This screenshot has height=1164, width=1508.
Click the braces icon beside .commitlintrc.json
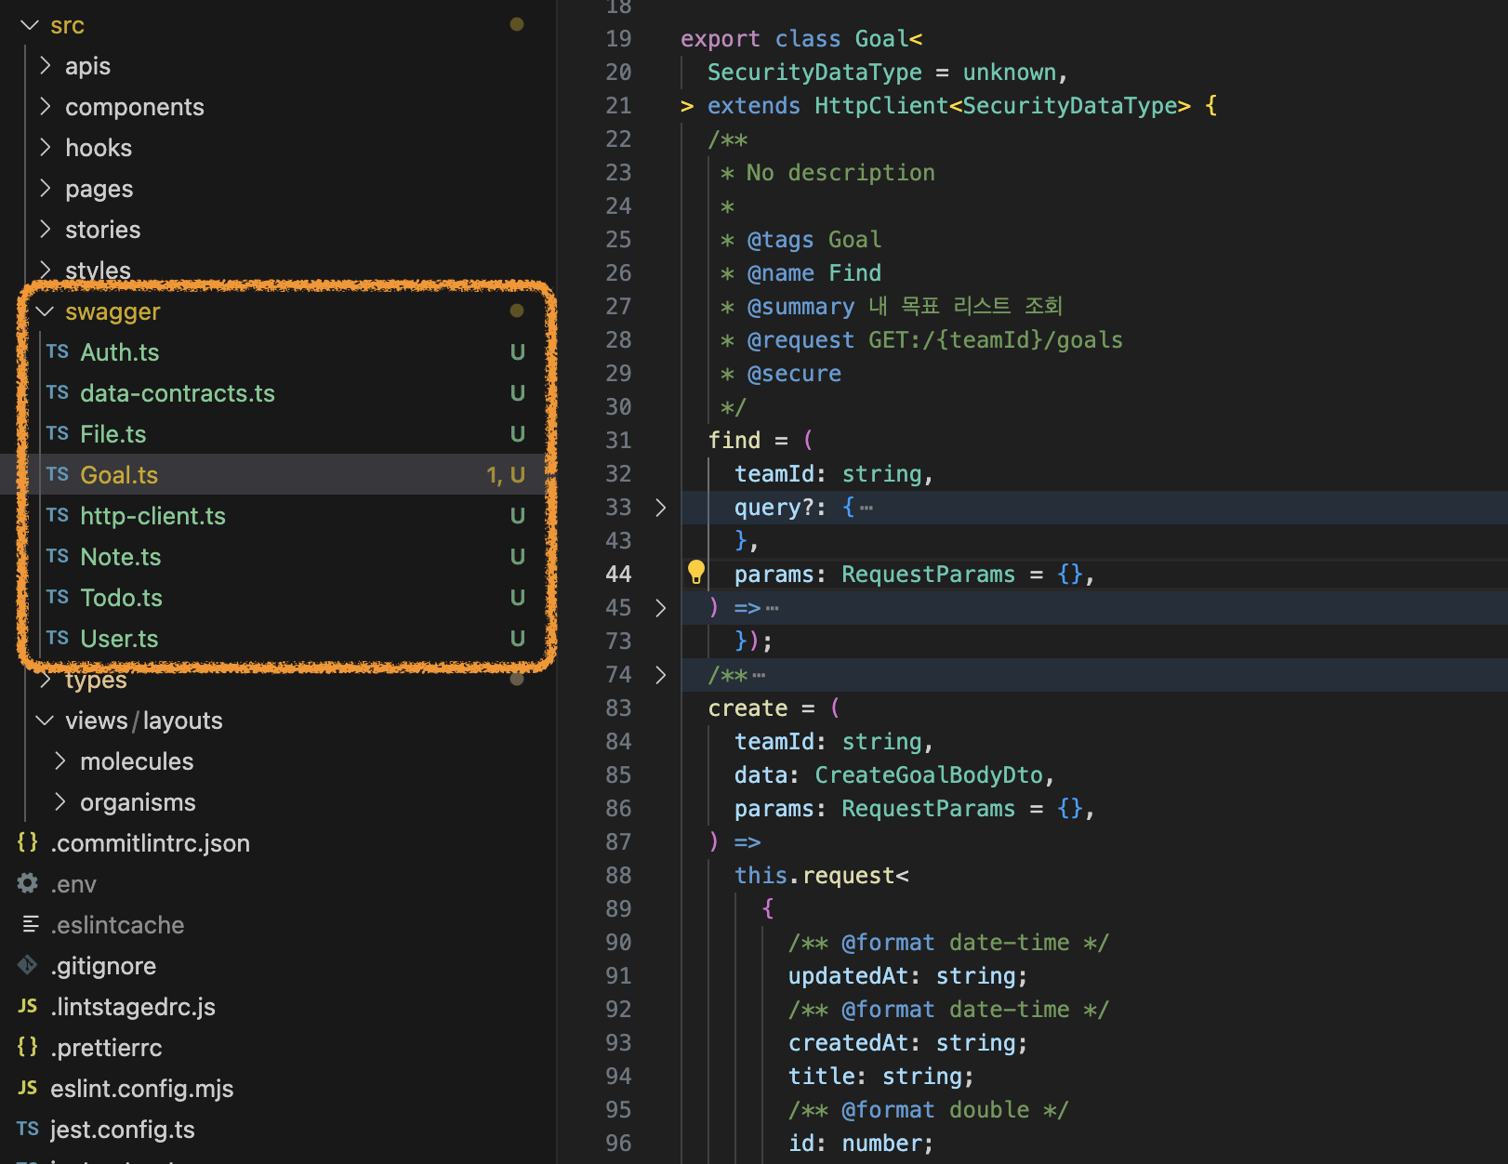point(28,842)
